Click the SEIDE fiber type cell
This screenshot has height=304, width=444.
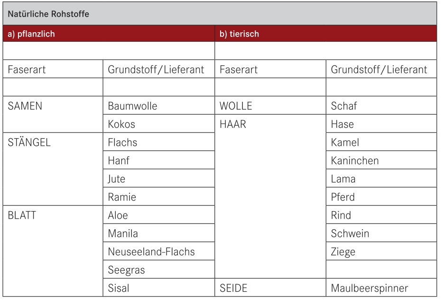(270, 287)
